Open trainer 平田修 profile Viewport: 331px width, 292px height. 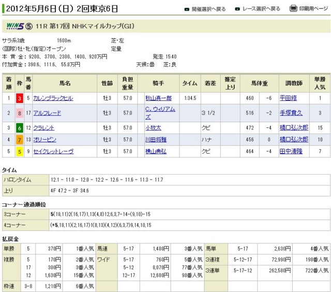pyautogui.click(x=289, y=98)
